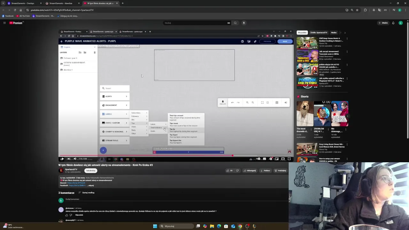Image resolution: width=409 pixels, height=230 pixels.
Task: Open 'Chill Deep House Music' video thumbnail
Action: 307,43
